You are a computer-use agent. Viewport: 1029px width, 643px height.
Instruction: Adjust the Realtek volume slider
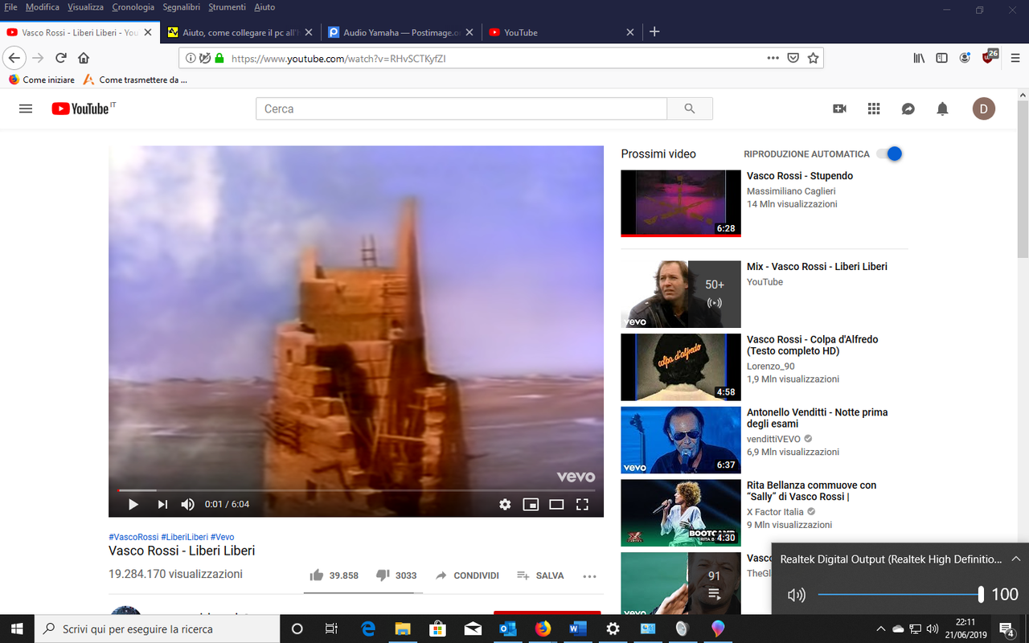tap(900, 595)
